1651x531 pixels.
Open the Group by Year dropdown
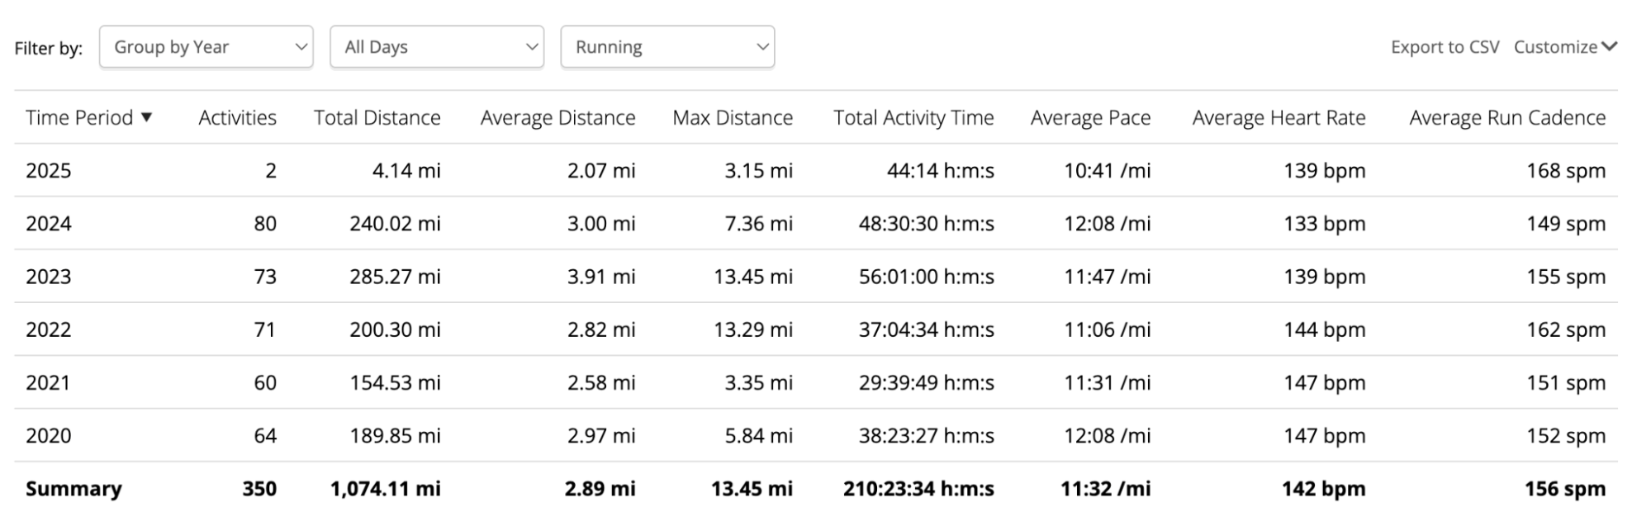click(x=206, y=47)
